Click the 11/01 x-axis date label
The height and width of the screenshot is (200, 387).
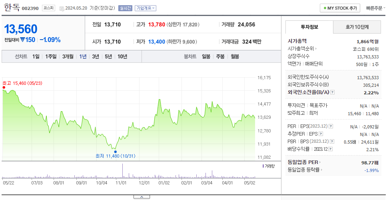(121, 183)
